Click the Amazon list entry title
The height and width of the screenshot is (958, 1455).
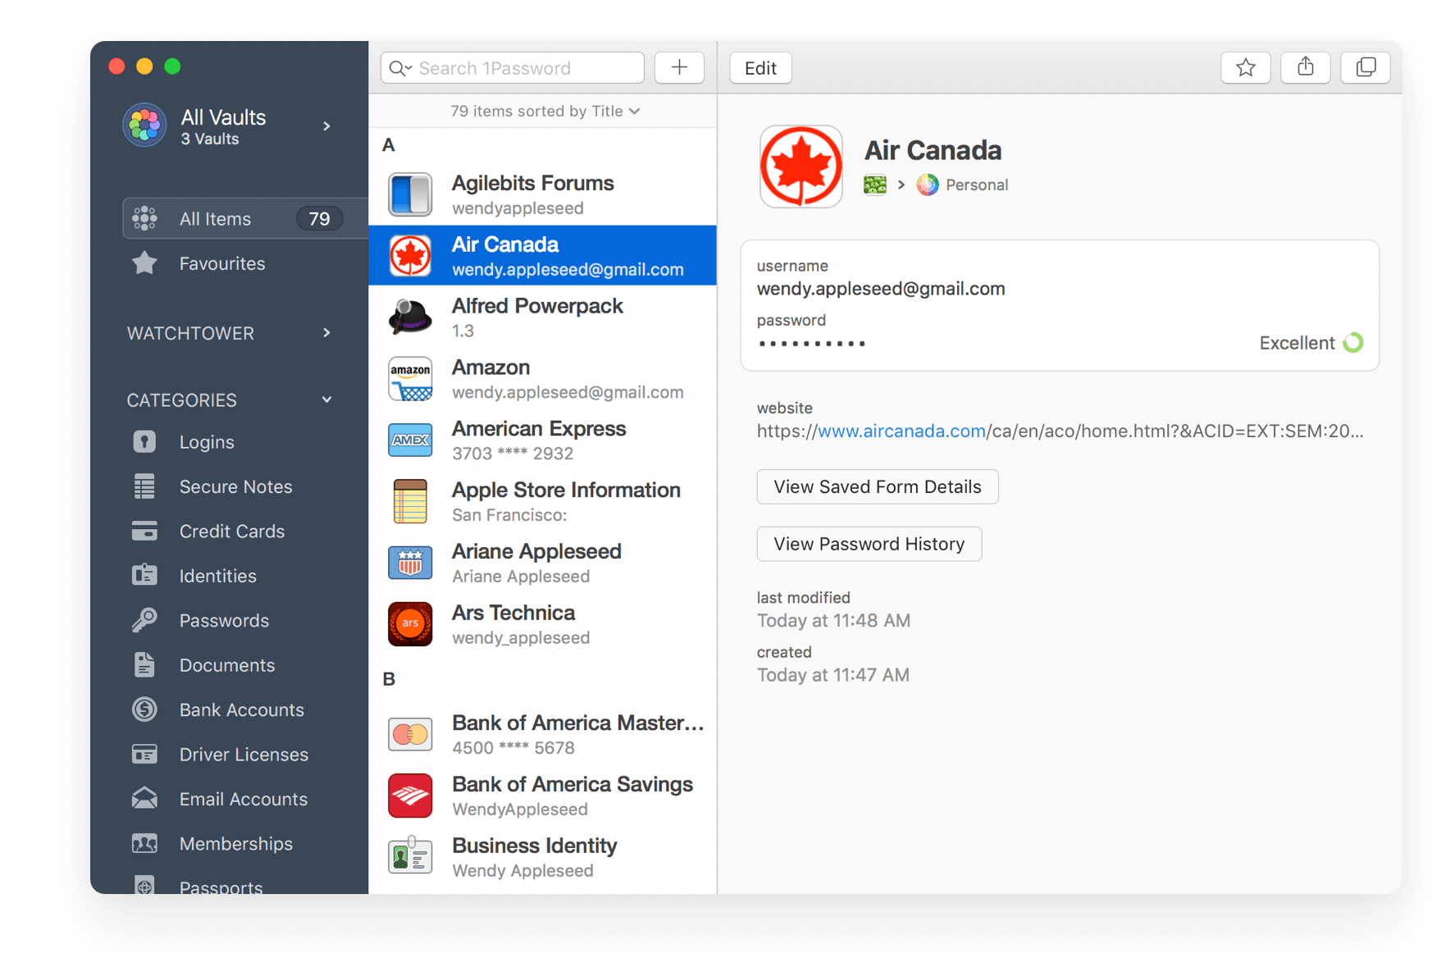coord(490,367)
